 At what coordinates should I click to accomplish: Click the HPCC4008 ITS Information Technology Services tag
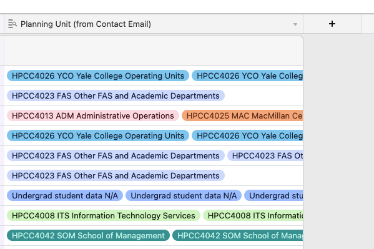point(104,215)
